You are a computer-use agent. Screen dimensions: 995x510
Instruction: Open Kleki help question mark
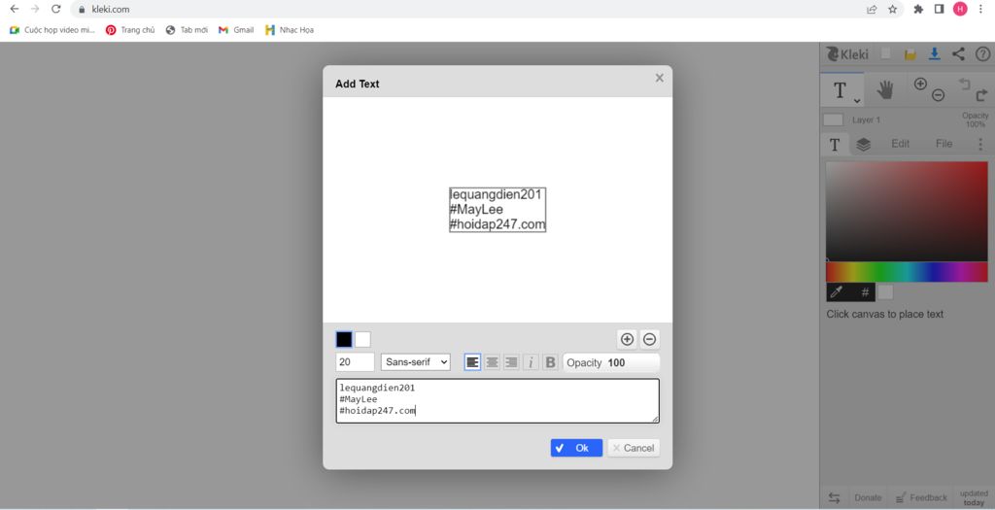[x=982, y=54]
